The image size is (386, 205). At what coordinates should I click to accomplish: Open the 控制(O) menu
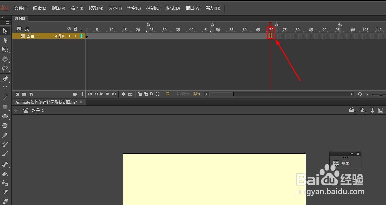coord(153,8)
